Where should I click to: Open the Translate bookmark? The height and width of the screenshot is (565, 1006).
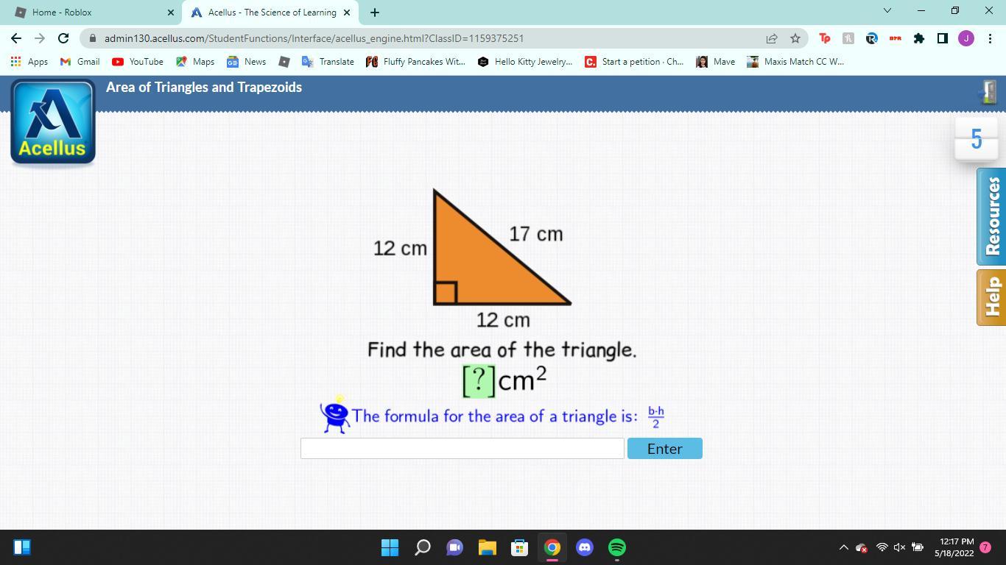click(x=328, y=62)
